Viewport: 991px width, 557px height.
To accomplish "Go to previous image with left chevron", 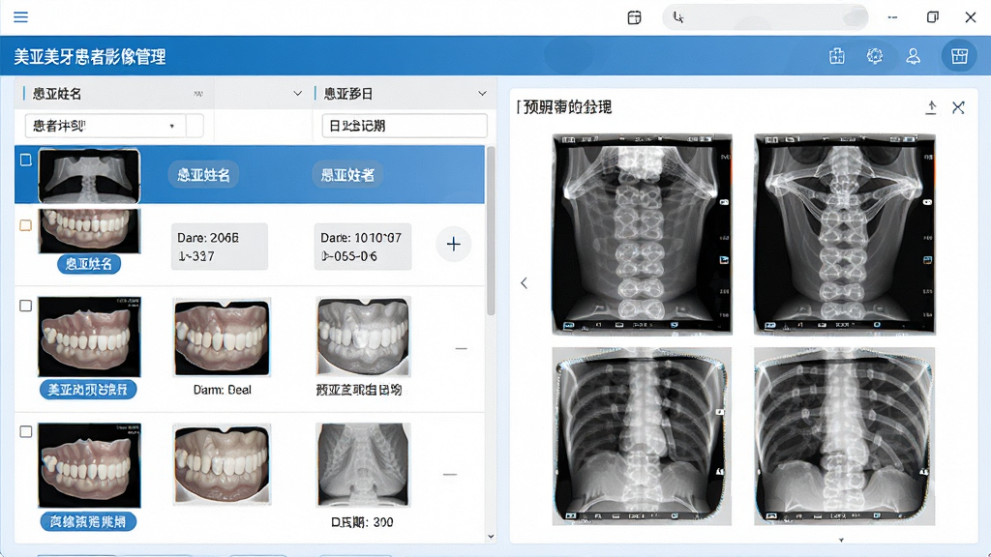I will pyautogui.click(x=524, y=283).
